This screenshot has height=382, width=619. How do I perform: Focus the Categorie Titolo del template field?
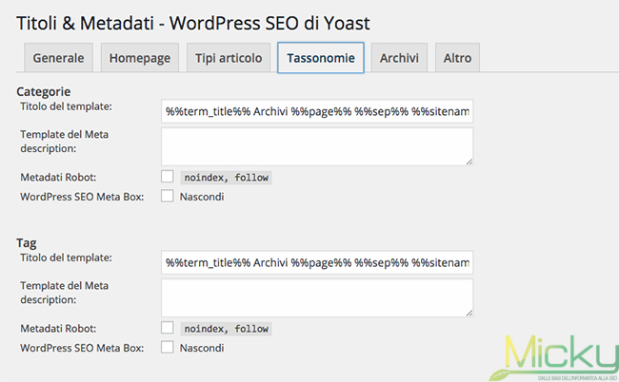tap(317, 111)
